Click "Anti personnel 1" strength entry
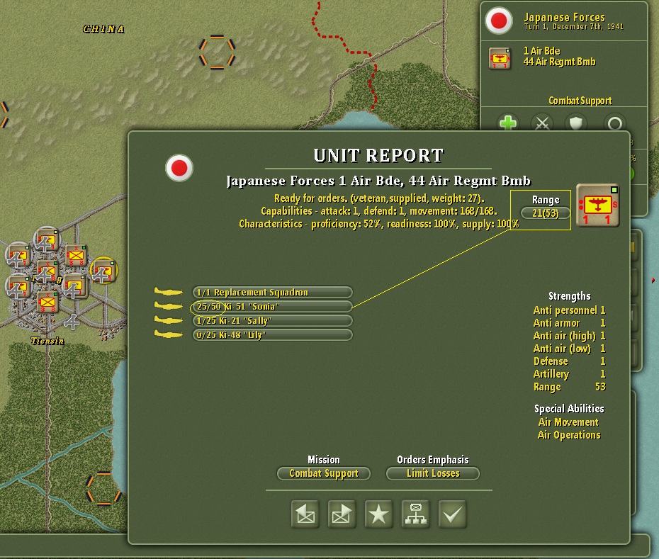Image resolution: width=659 pixels, height=559 pixels. pyautogui.click(x=569, y=310)
